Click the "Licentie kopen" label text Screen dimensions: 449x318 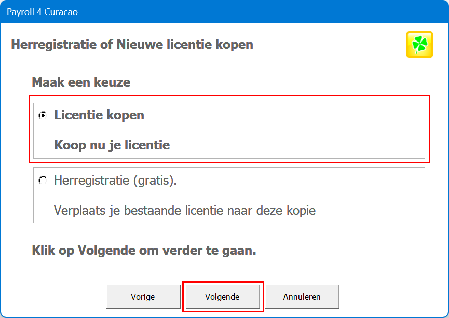(99, 115)
